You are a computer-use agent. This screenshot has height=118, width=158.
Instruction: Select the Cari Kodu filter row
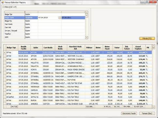(45, 24)
